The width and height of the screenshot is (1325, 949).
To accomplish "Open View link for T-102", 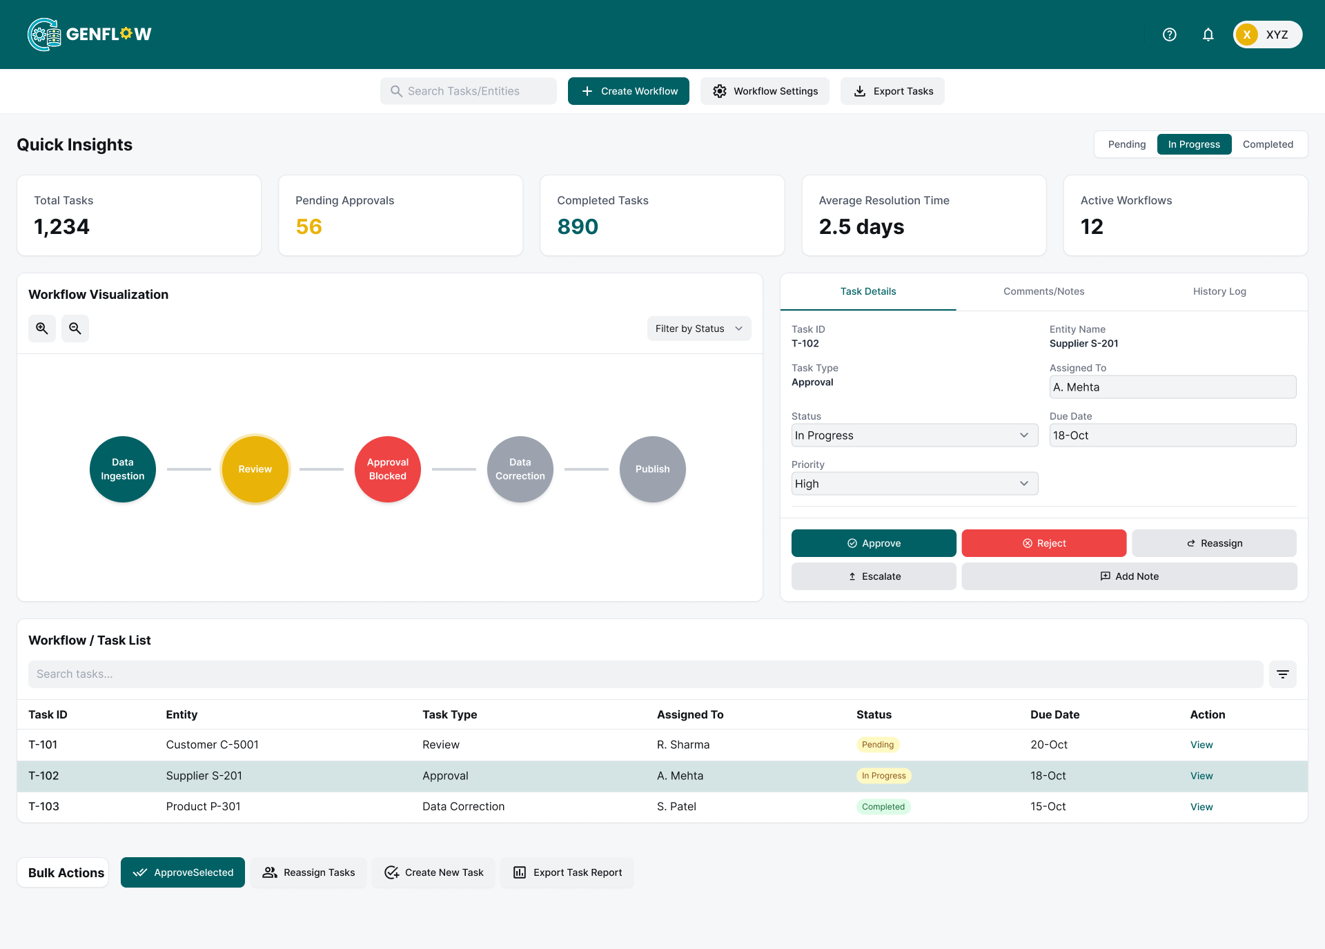I will tap(1201, 776).
